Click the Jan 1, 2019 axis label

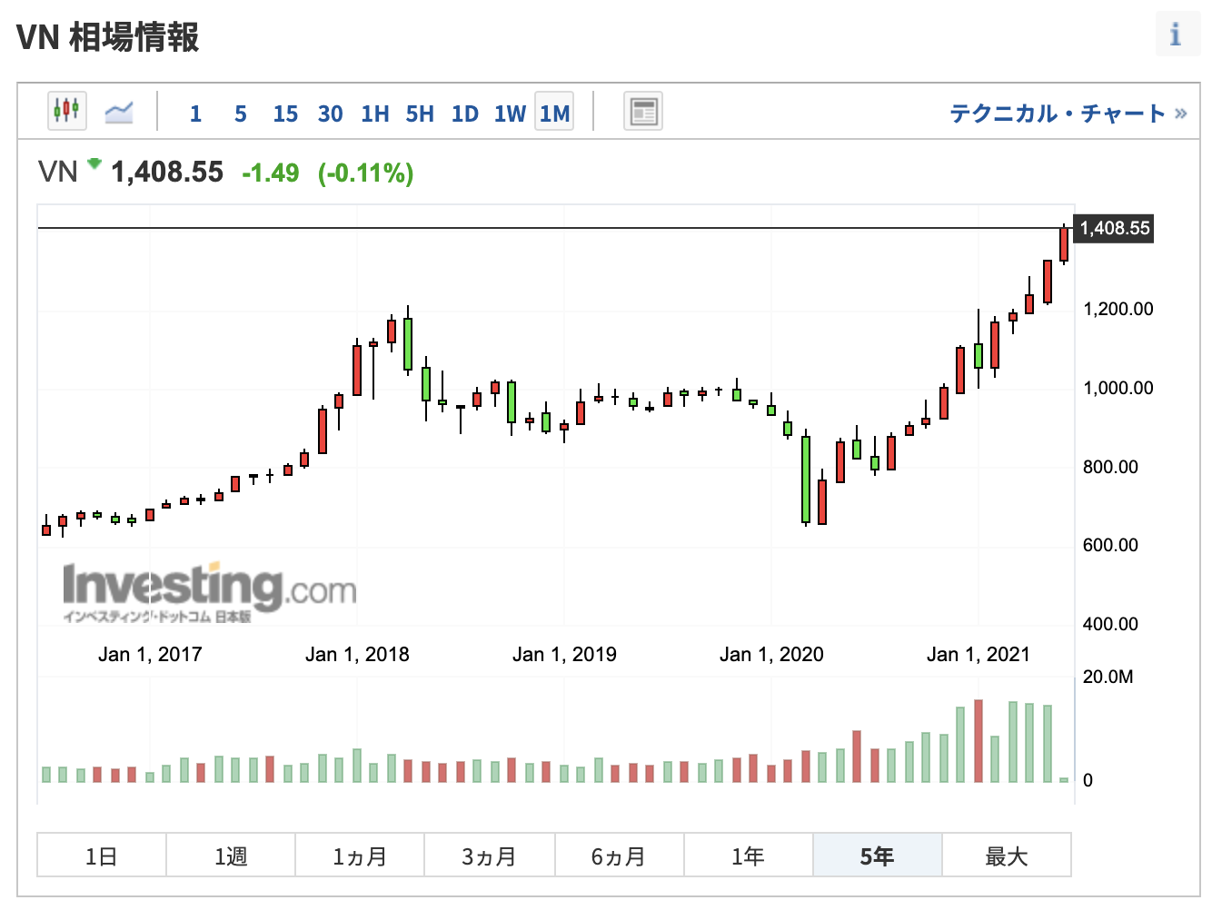[564, 654]
